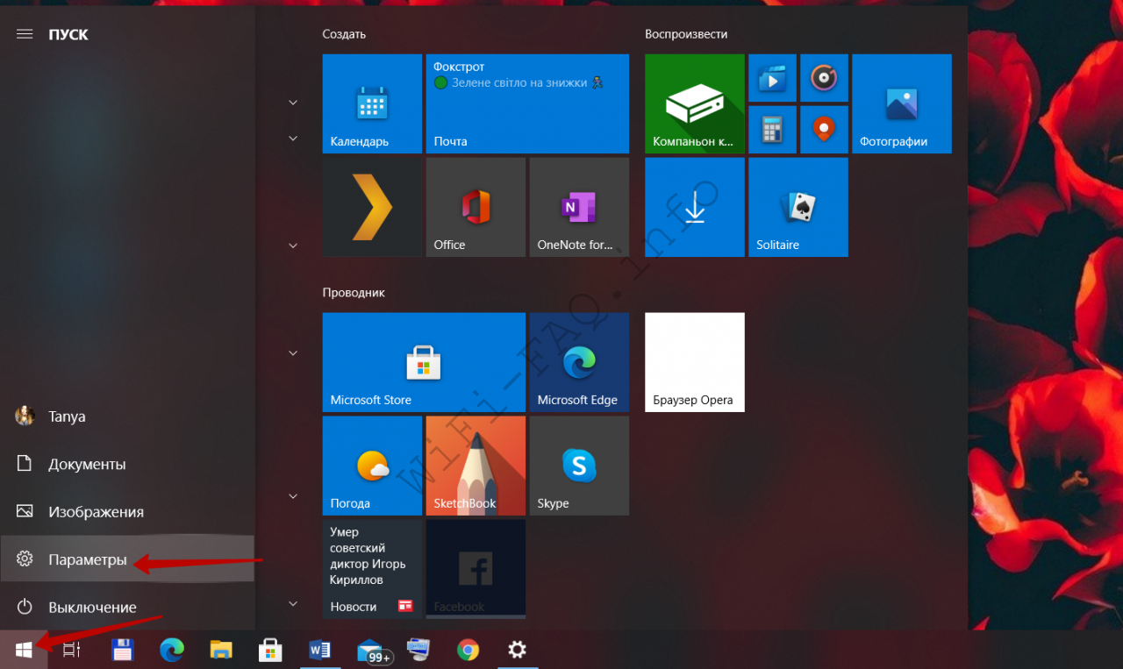Expand the chevron beside the Microsoft Store tile
This screenshot has height=669, width=1123.
(294, 353)
